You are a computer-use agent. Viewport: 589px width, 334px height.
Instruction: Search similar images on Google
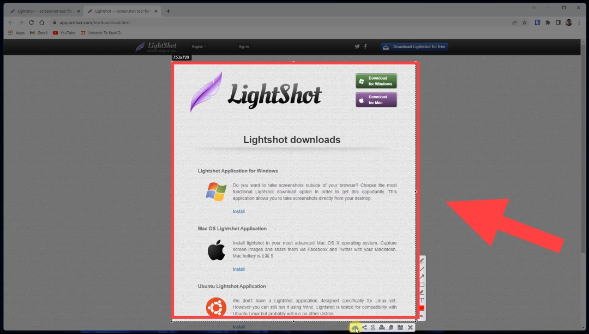coord(373,327)
